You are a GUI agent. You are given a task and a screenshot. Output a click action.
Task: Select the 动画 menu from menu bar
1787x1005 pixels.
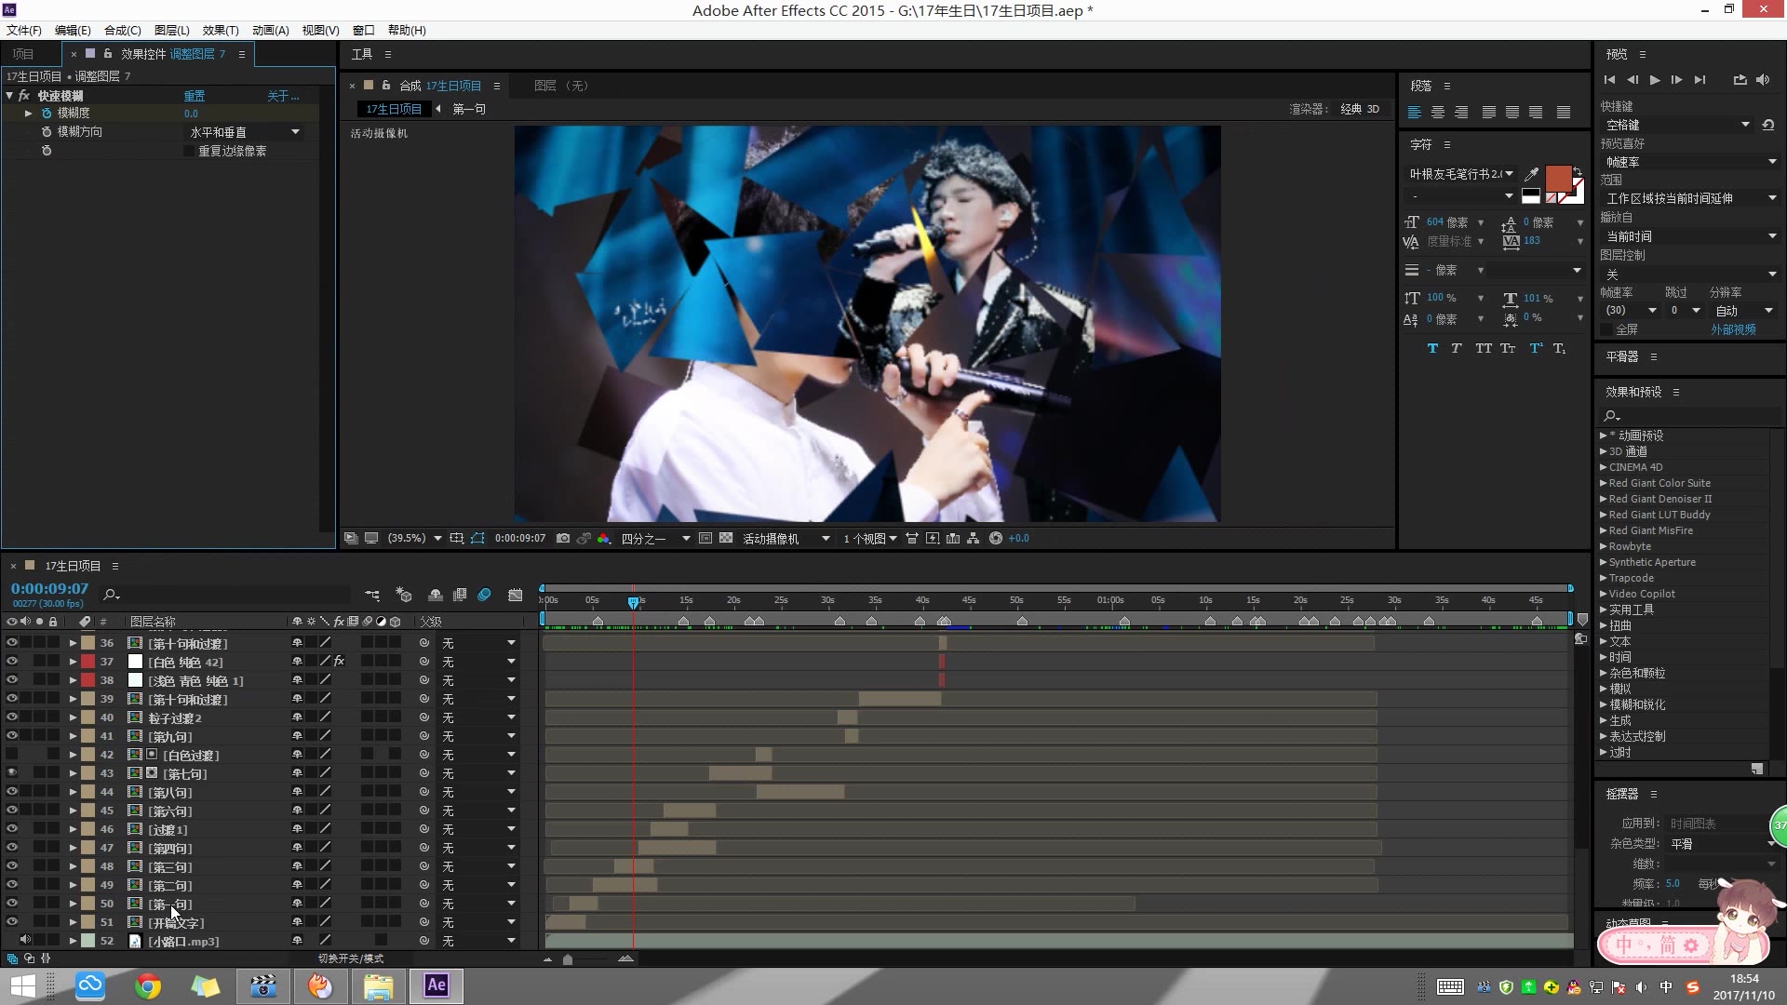click(x=267, y=30)
